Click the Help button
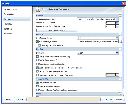The image size is (128, 105). 8,100
